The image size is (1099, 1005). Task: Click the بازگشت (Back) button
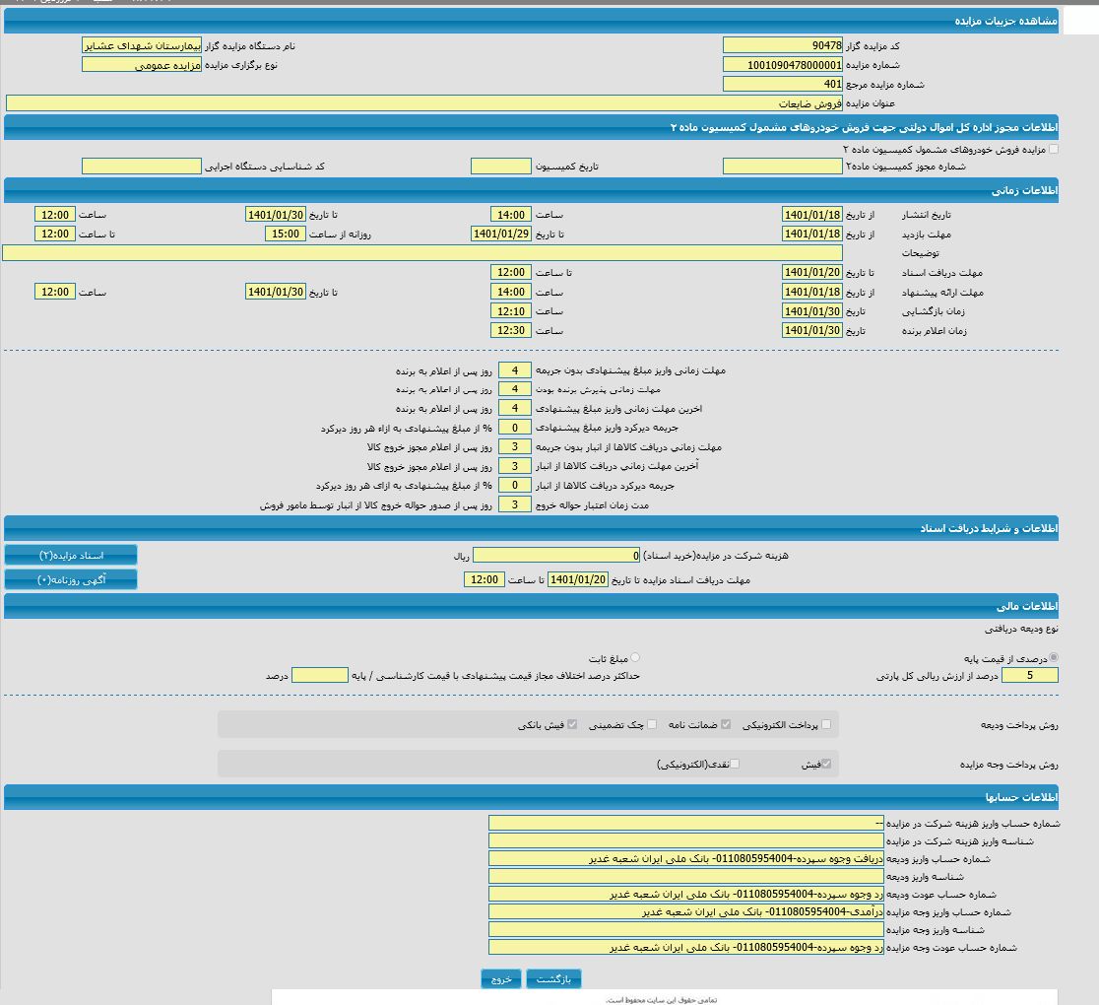(x=553, y=978)
